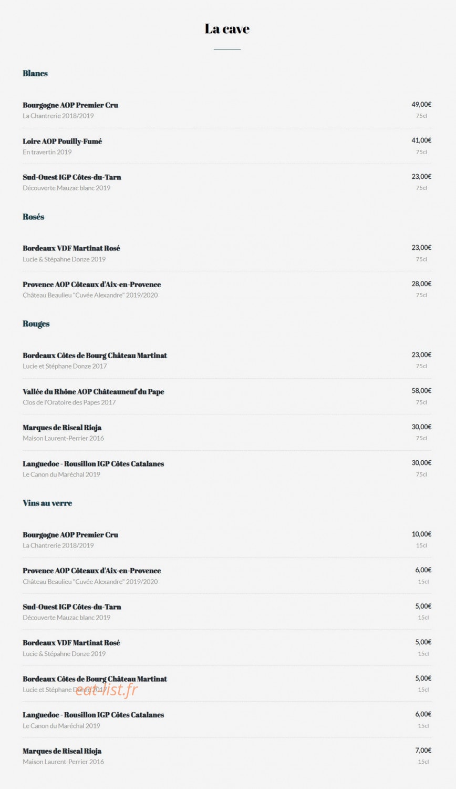456x789 pixels.
Task: Click the 49,00€ price
Action: (x=421, y=105)
